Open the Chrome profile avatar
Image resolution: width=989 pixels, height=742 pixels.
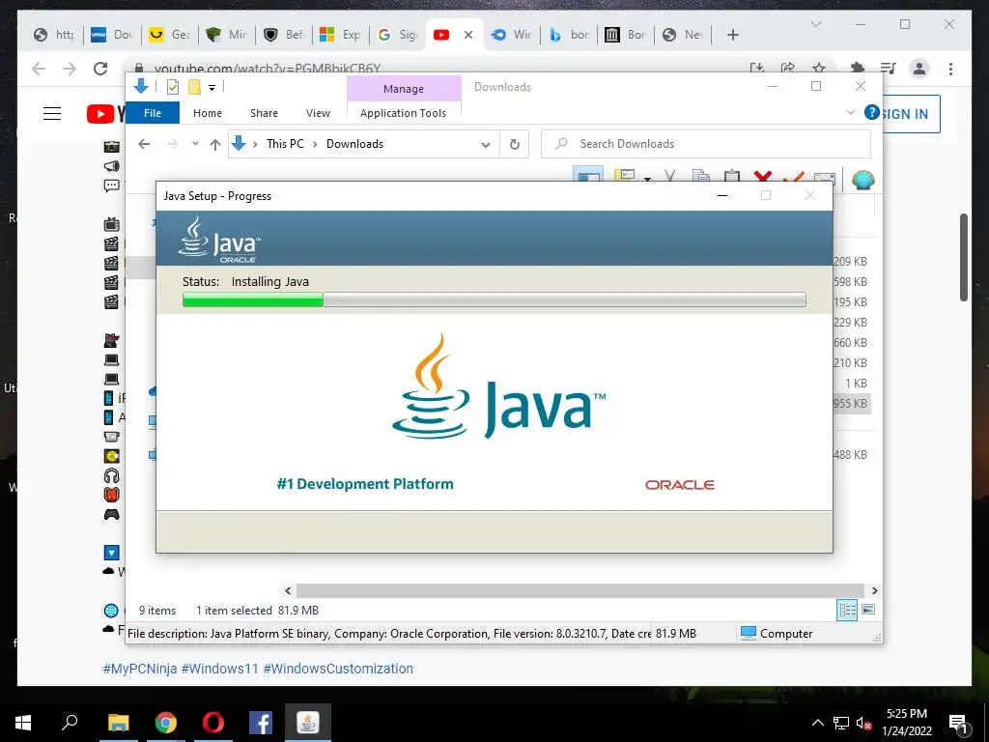coord(919,69)
